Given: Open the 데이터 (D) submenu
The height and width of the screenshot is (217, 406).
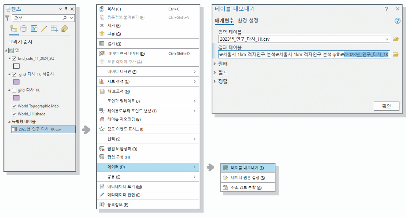Looking at the screenshot, I should 148,167.
